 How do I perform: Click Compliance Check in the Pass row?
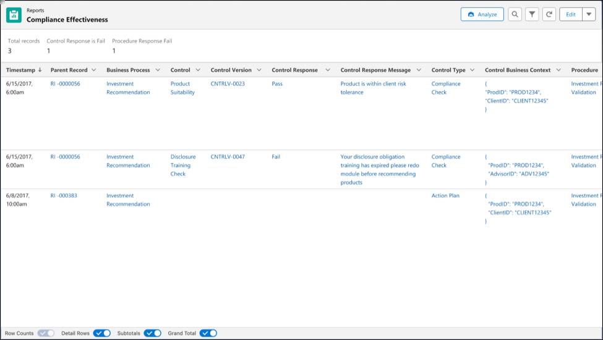point(446,88)
